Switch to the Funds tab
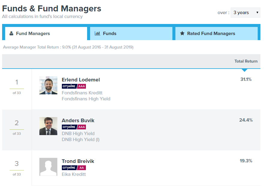The height and width of the screenshot is (186, 264). coord(131,34)
